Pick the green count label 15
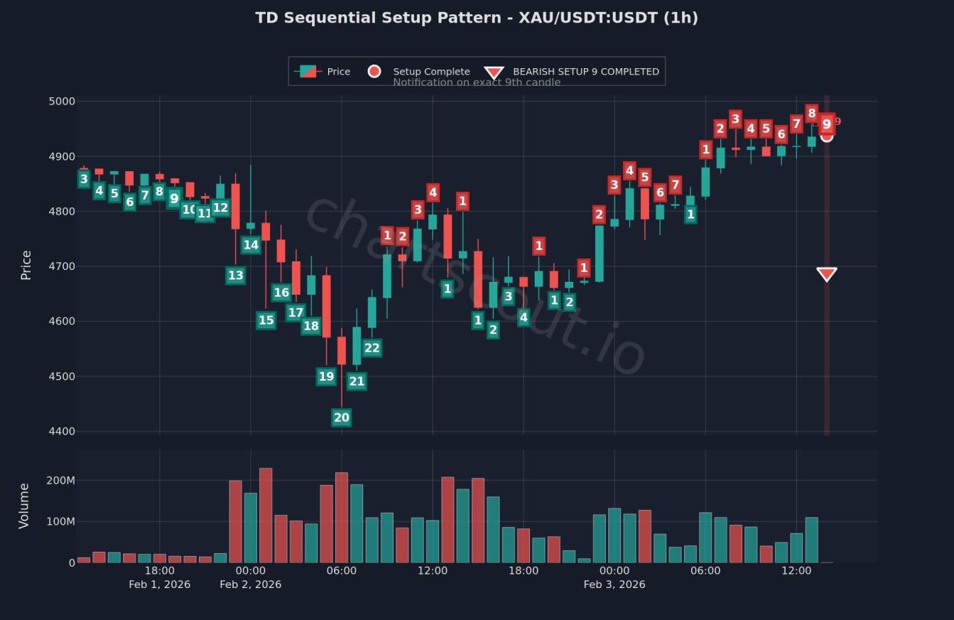Screen dimensions: 954x620 point(266,320)
